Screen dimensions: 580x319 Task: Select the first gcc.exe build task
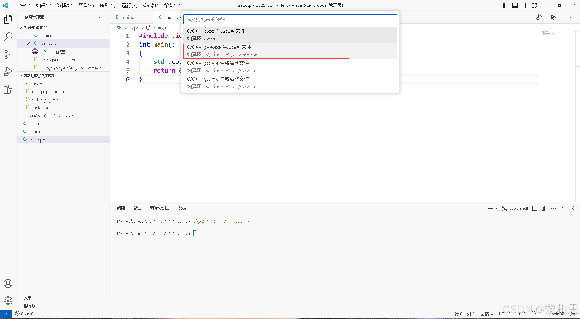point(290,67)
